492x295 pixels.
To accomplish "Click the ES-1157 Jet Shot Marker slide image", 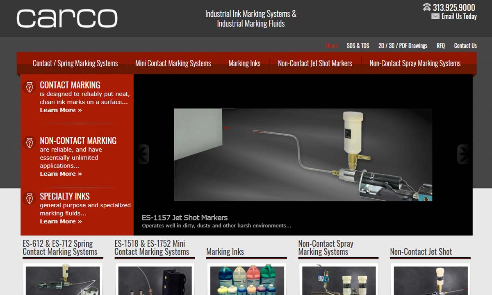I will click(303, 155).
